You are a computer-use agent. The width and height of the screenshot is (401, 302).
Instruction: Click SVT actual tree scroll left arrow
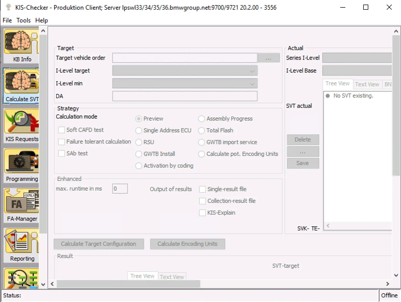click(328, 226)
